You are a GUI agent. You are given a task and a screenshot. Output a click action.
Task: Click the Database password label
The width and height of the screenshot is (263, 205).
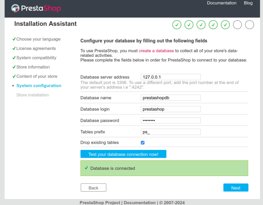100,121
